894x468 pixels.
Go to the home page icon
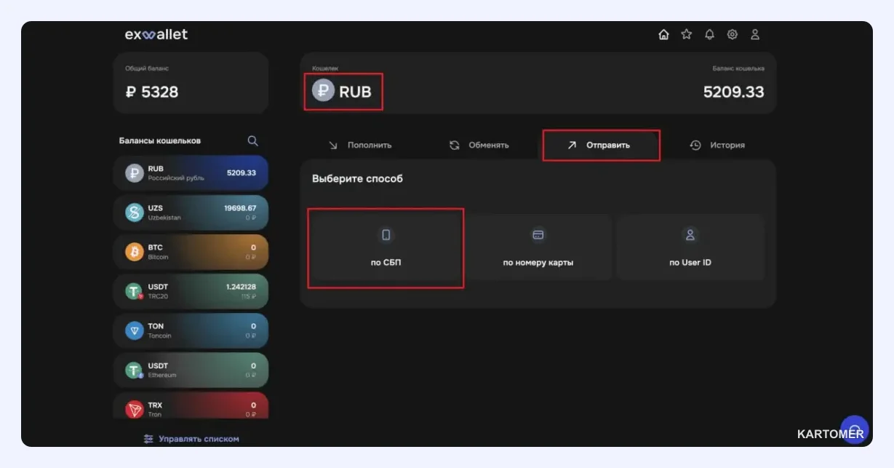[663, 34]
